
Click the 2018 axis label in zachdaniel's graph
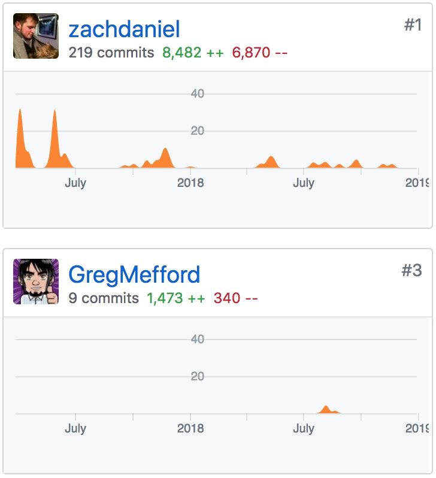click(x=190, y=183)
